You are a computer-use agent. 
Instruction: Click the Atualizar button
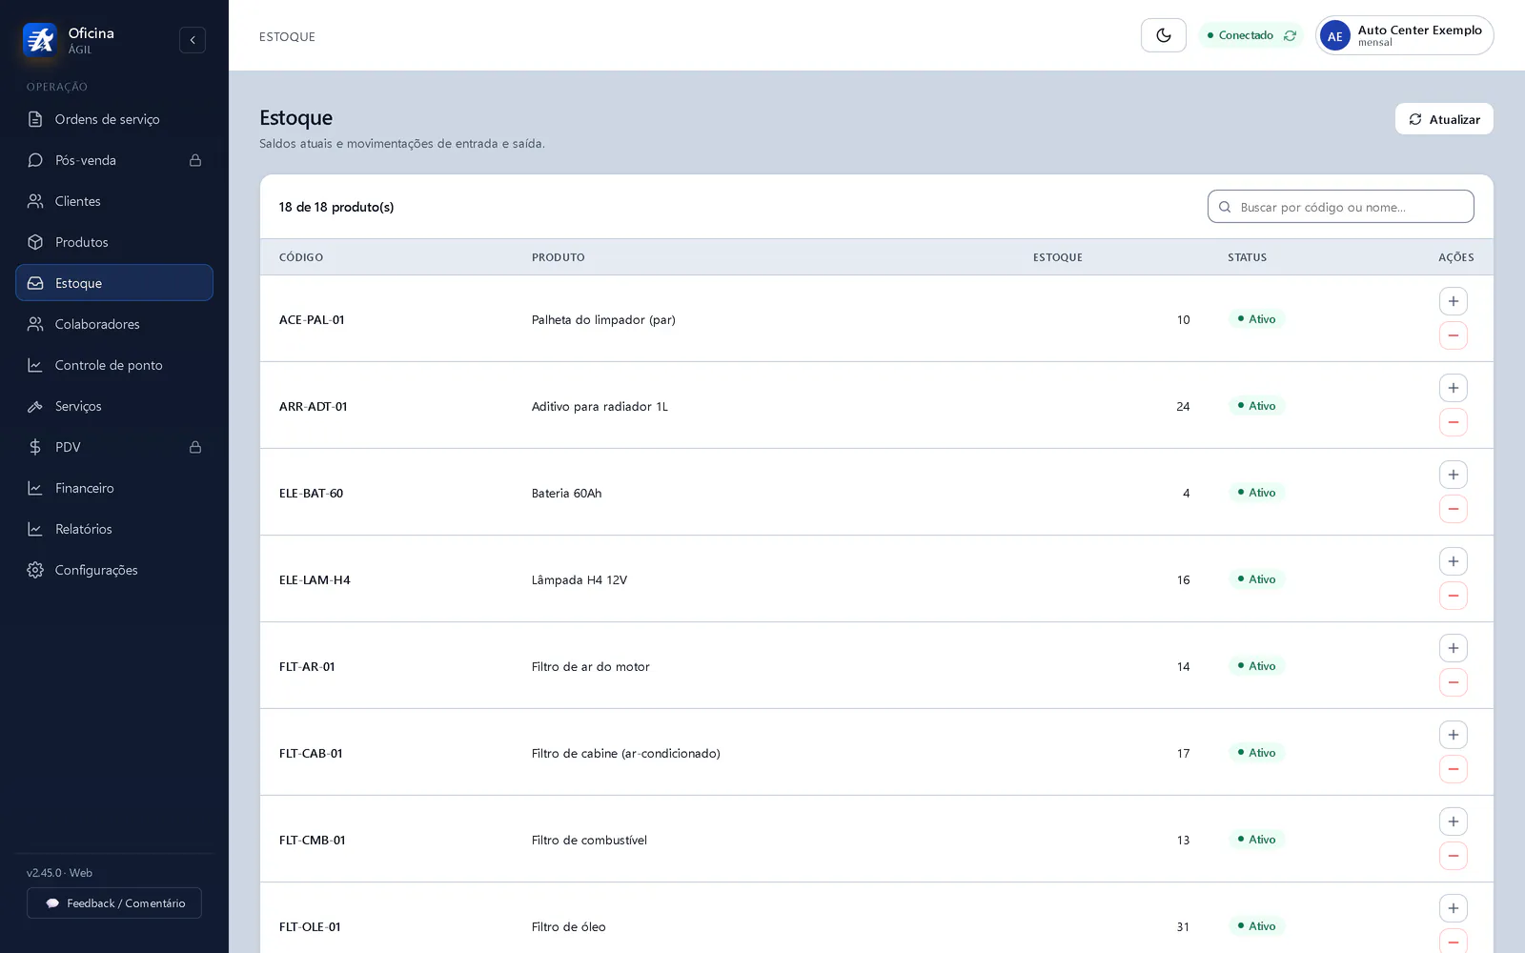[1444, 119]
